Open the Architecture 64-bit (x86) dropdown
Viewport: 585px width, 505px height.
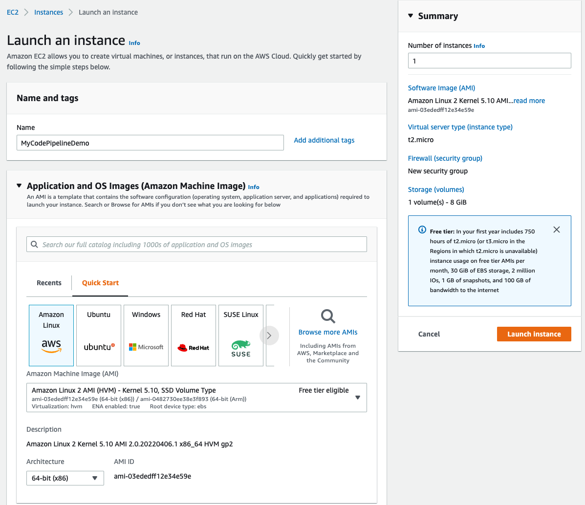pyautogui.click(x=65, y=478)
